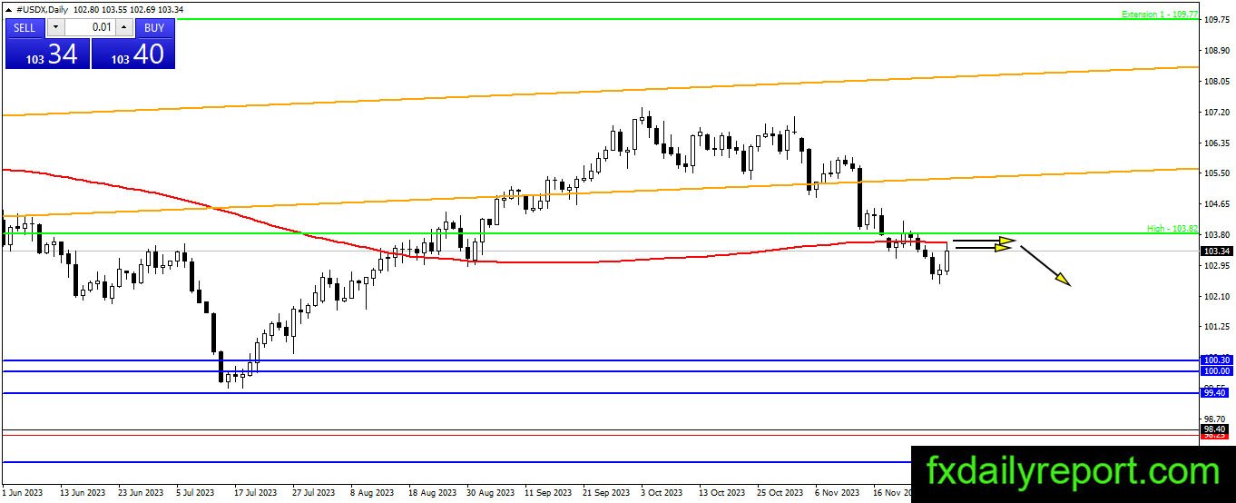
Task: Click the black 98.40 price tag
Action: (x=1216, y=429)
